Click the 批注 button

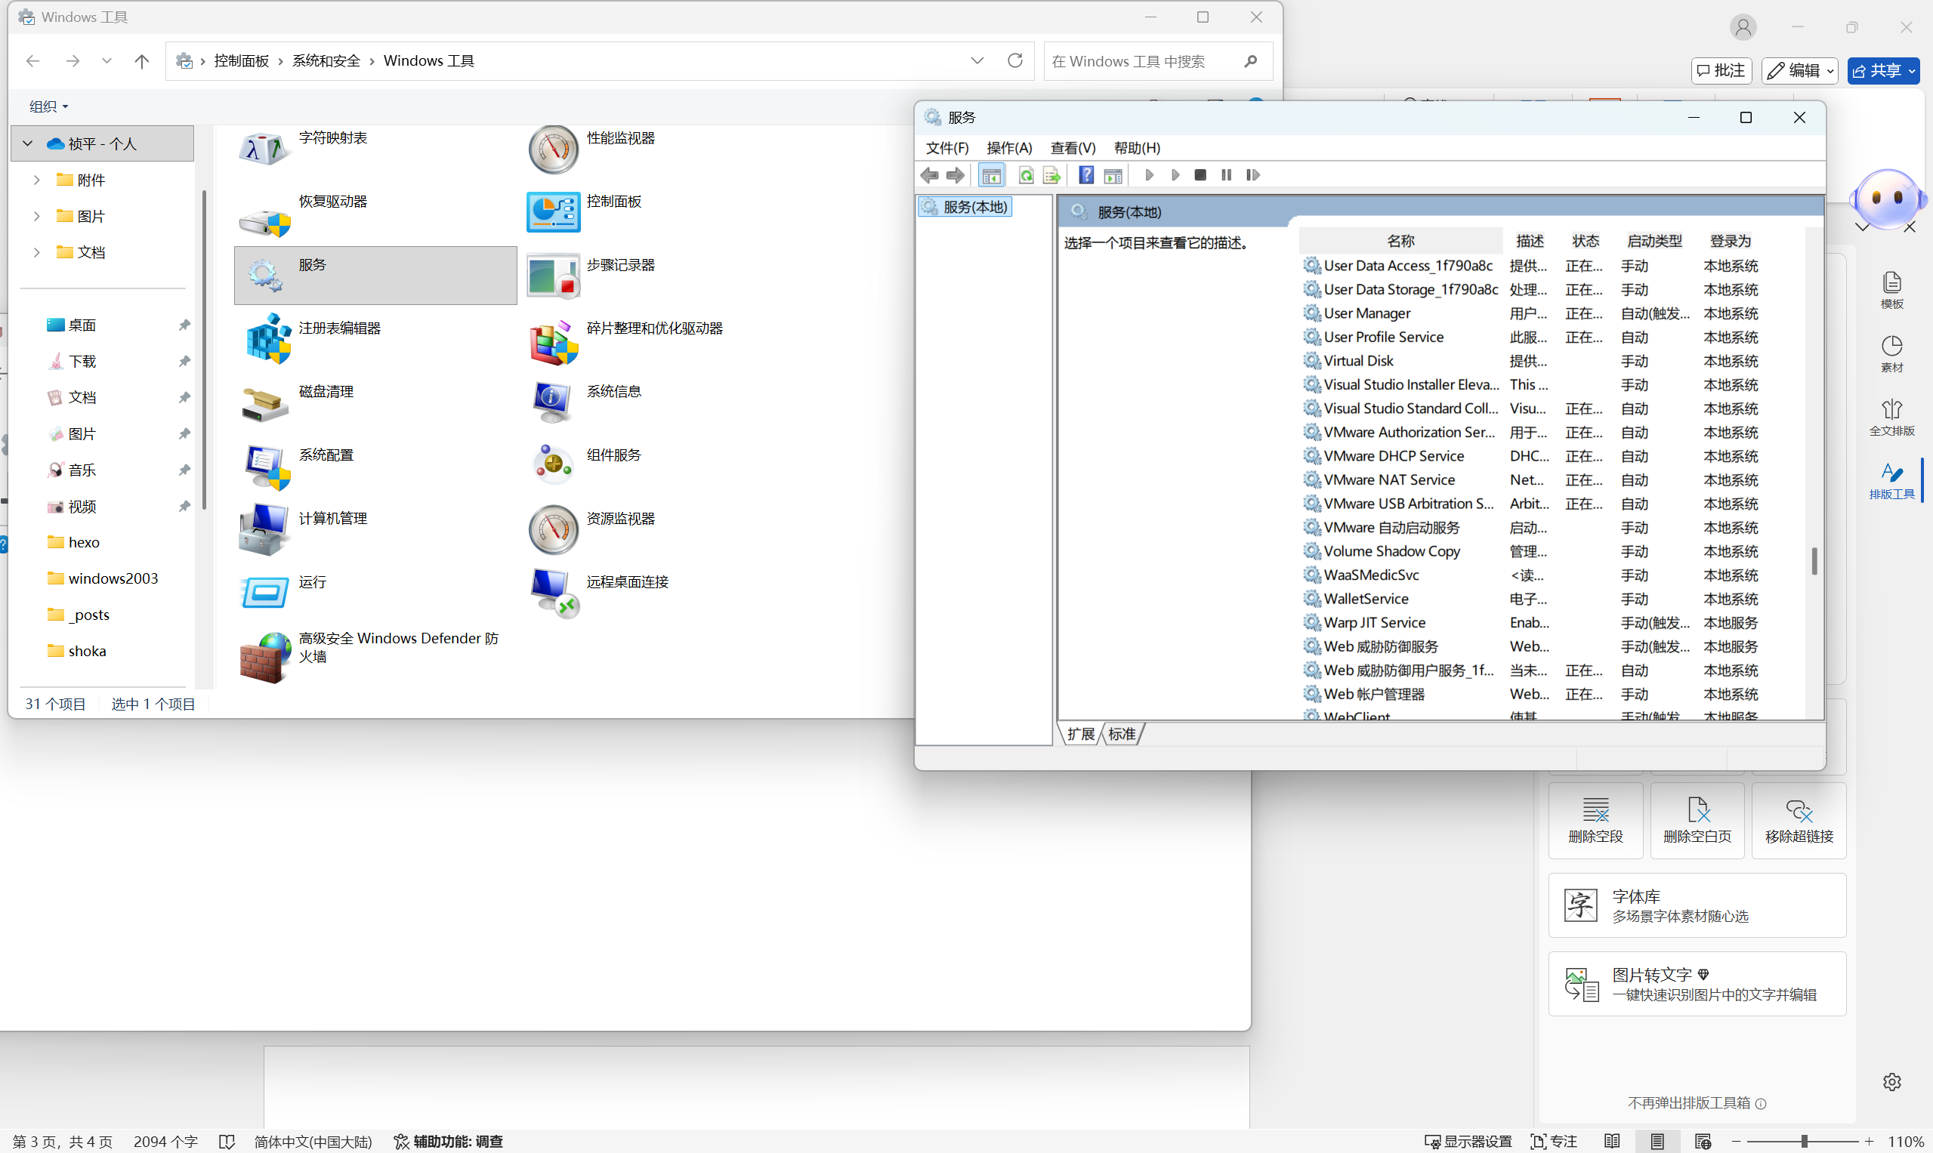tap(1721, 71)
